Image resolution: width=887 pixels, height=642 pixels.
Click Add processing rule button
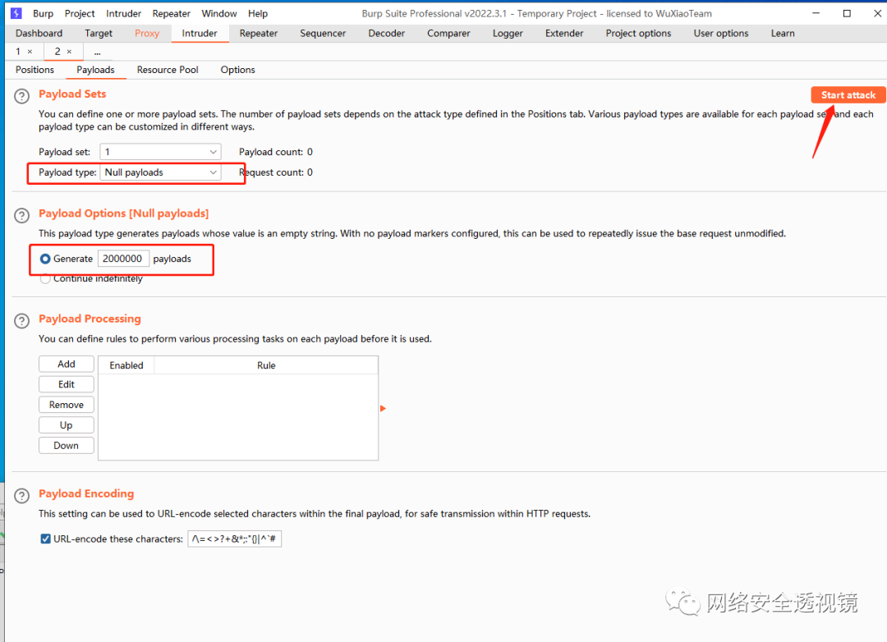click(67, 365)
